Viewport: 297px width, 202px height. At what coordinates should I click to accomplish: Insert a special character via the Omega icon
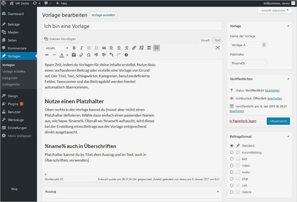coord(89,55)
